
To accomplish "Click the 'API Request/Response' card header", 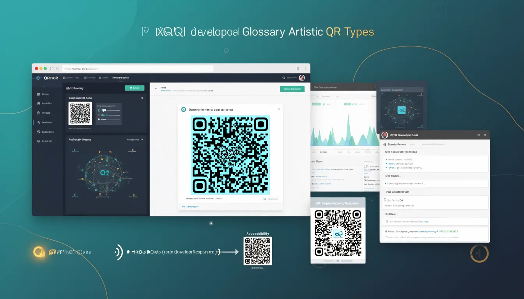I will pyautogui.click(x=338, y=203).
